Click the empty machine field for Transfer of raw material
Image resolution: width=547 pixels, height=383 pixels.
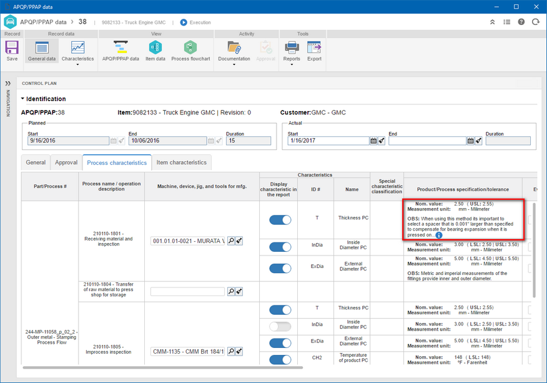coord(188,292)
